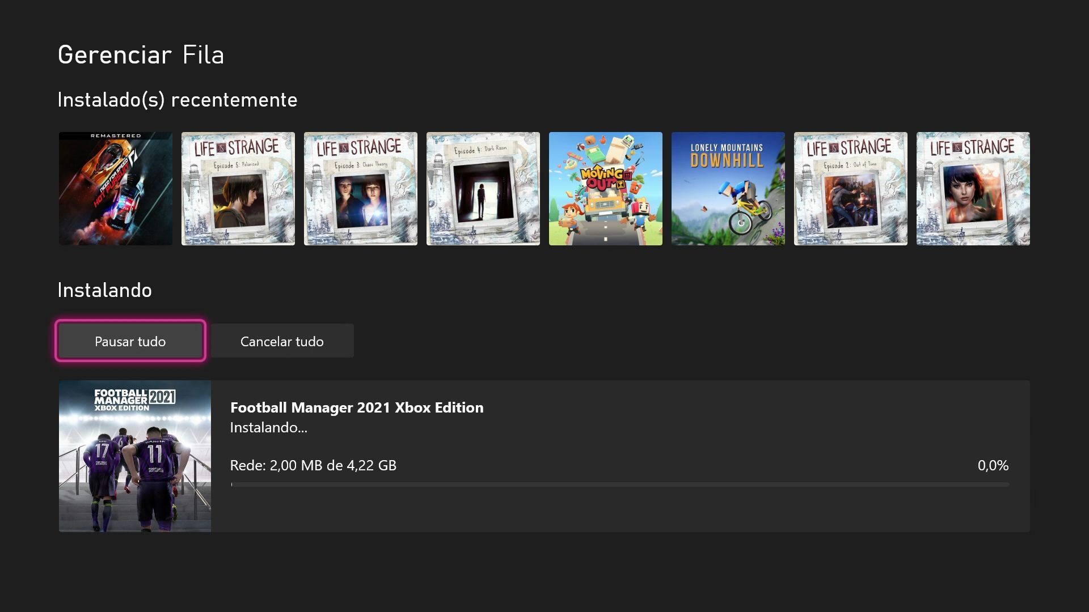Select the Moving Out game tile

pos(606,189)
